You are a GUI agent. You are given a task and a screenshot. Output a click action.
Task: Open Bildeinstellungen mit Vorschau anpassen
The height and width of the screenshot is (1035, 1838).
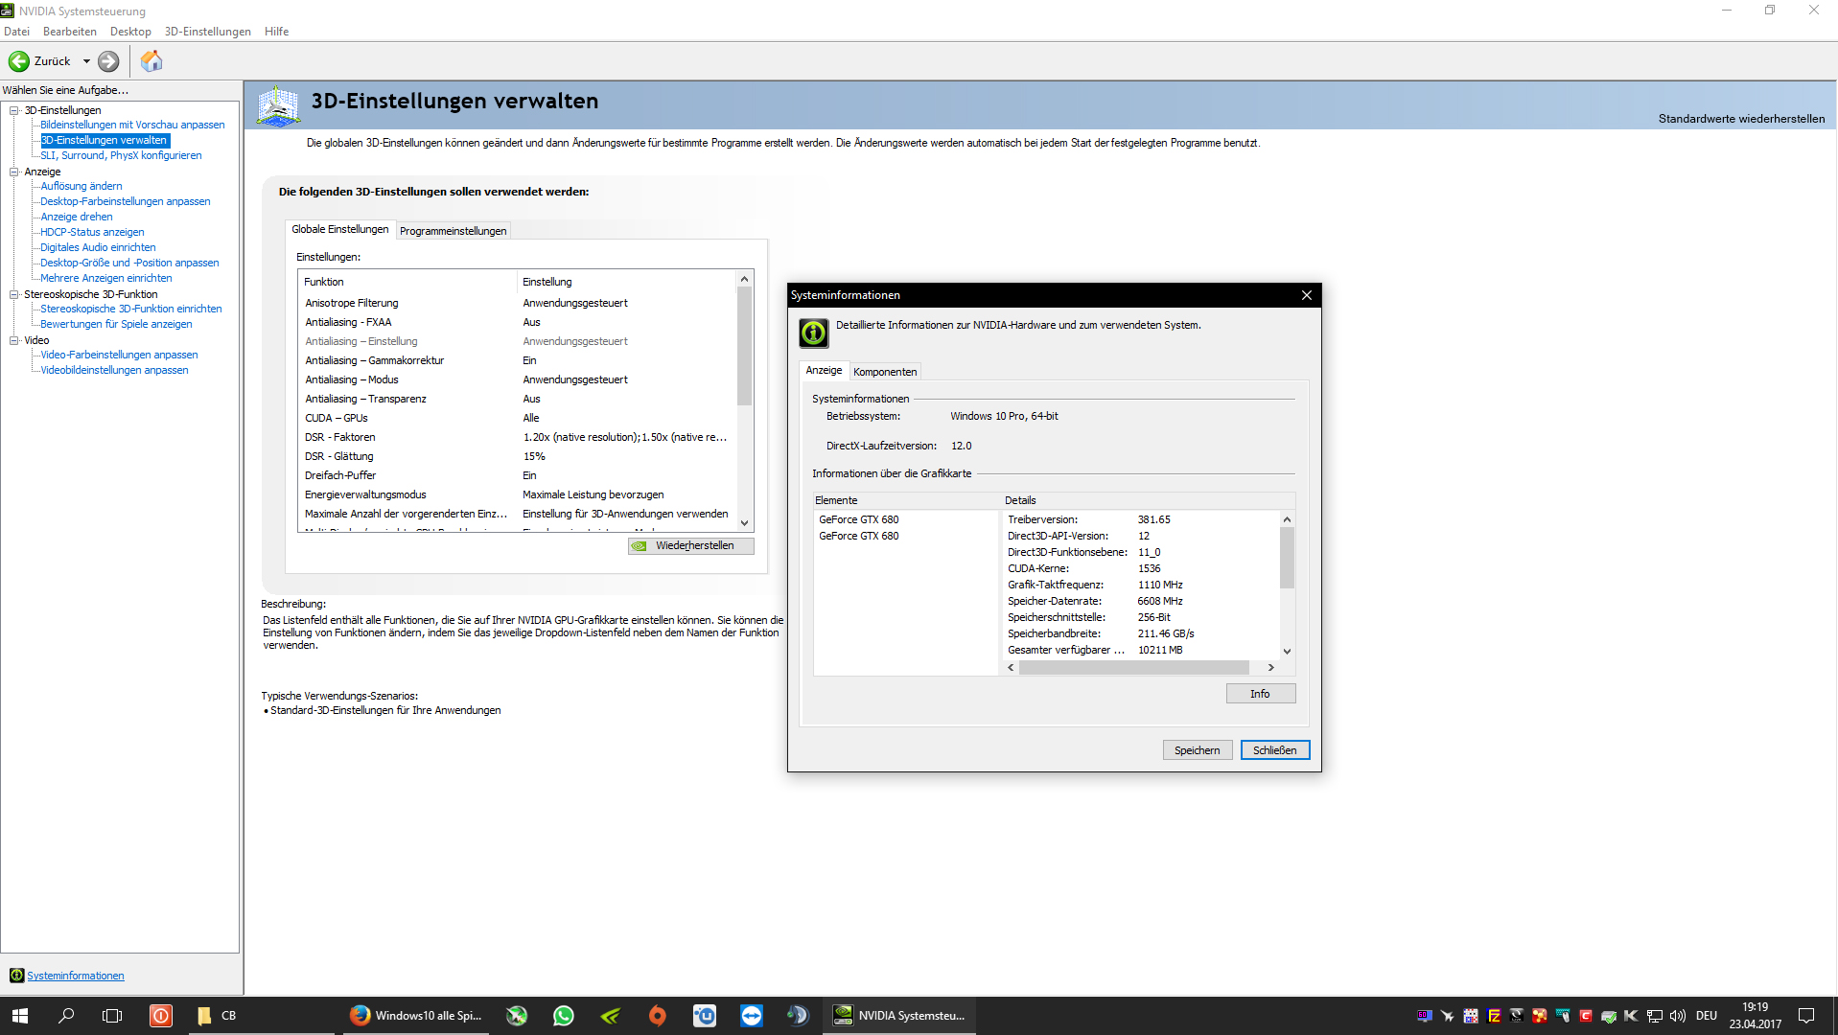pyautogui.click(x=132, y=125)
